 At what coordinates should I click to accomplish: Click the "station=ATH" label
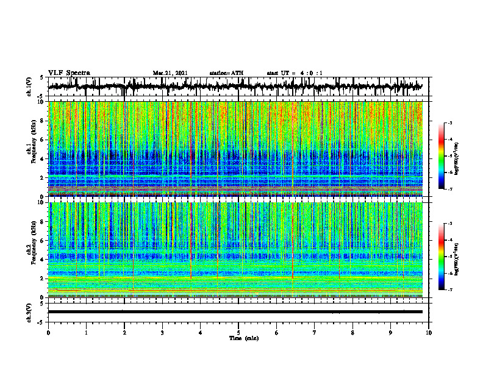(x=226, y=73)
